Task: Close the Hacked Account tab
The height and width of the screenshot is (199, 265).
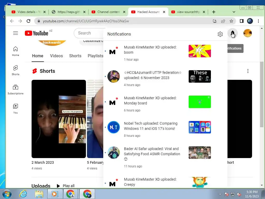Action: (x=164, y=12)
